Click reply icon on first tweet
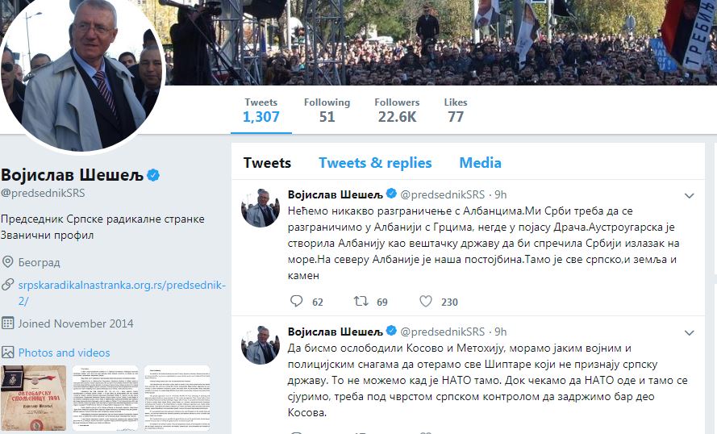The width and height of the screenshot is (717, 434). click(x=296, y=302)
